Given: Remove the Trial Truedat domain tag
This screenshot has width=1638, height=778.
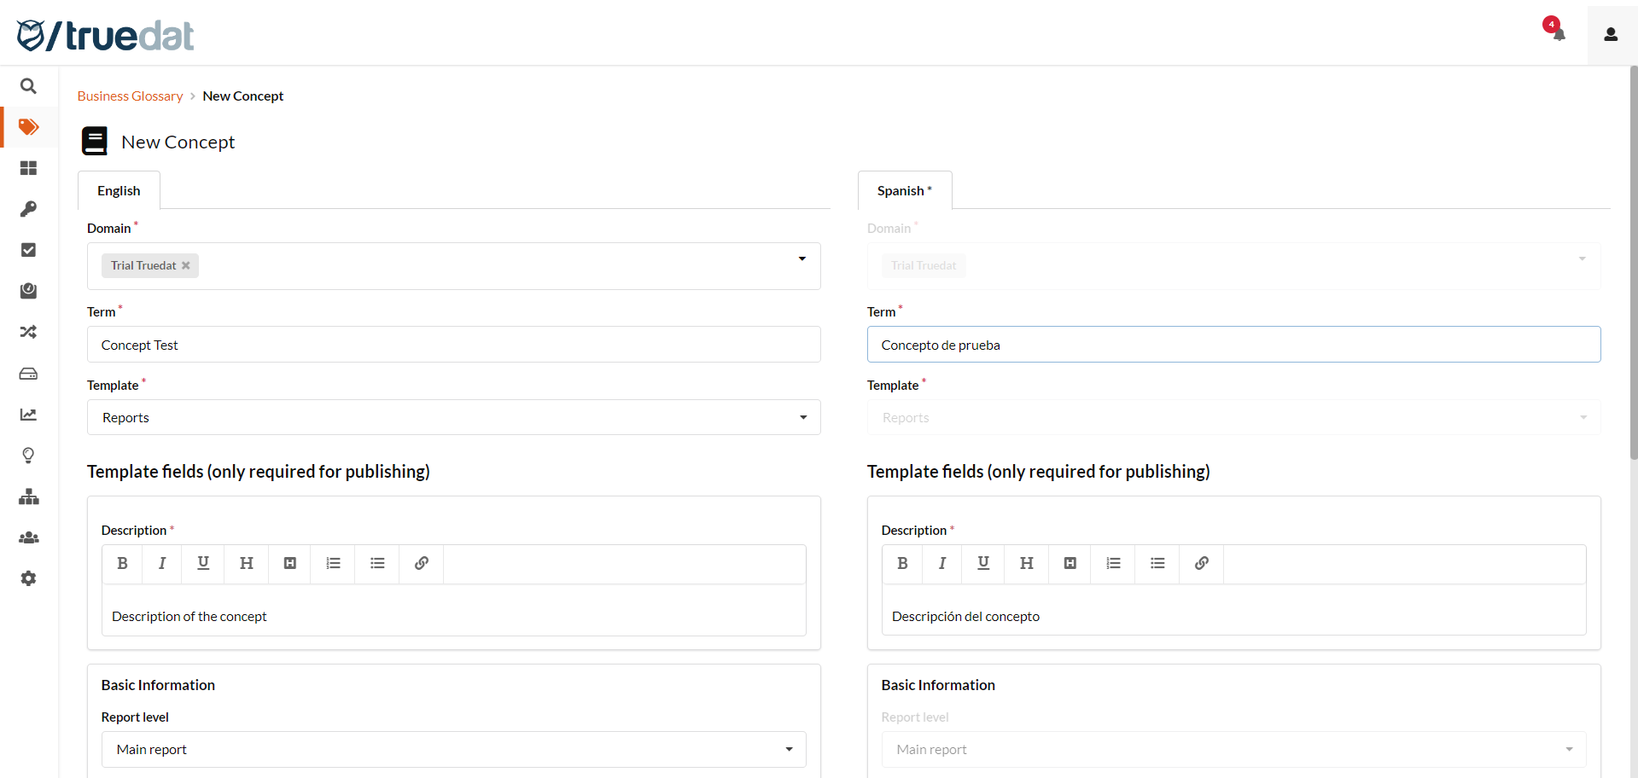Looking at the screenshot, I should (x=186, y=265).
